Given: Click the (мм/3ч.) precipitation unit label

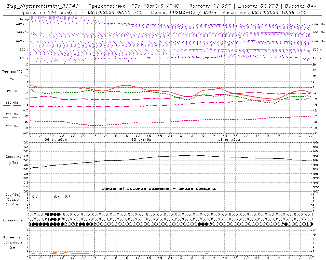Looking at the screenshot, I should tap(13, 195).
